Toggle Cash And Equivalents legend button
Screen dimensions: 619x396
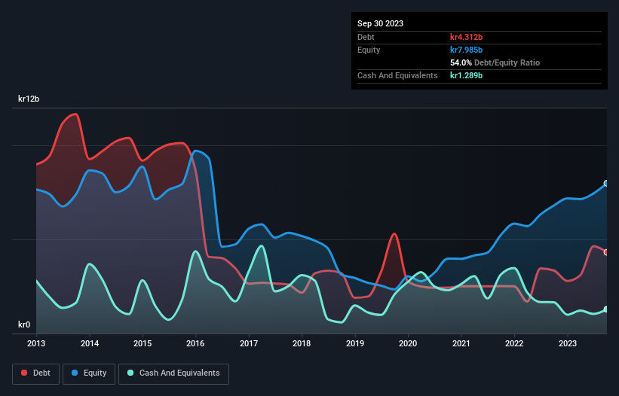coord(173,373)
